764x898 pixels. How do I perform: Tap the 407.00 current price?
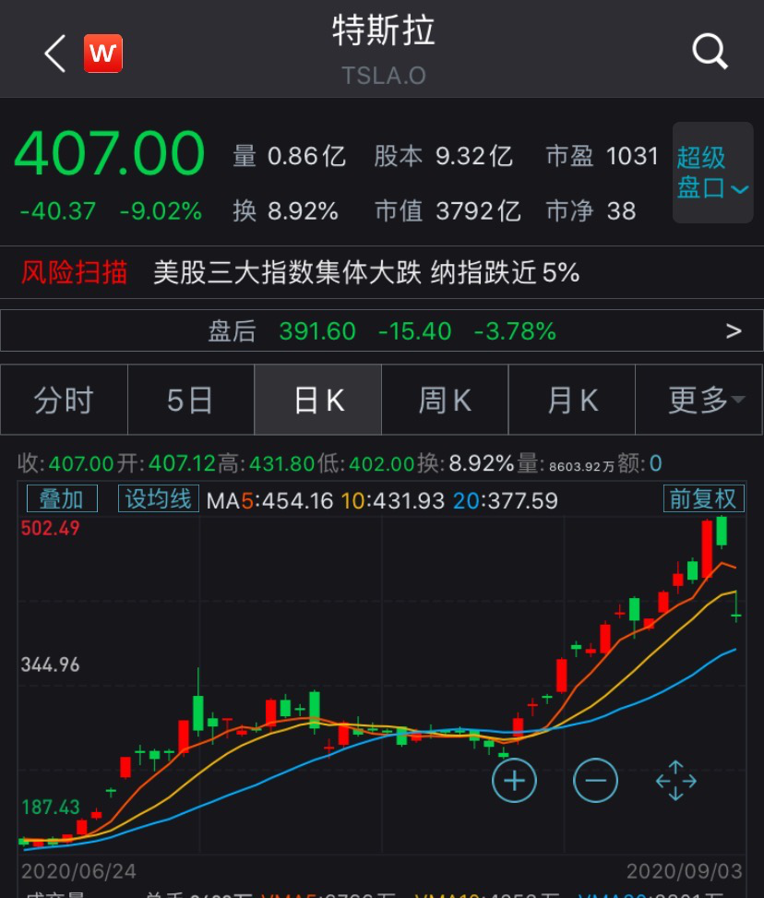pos(110,153)
